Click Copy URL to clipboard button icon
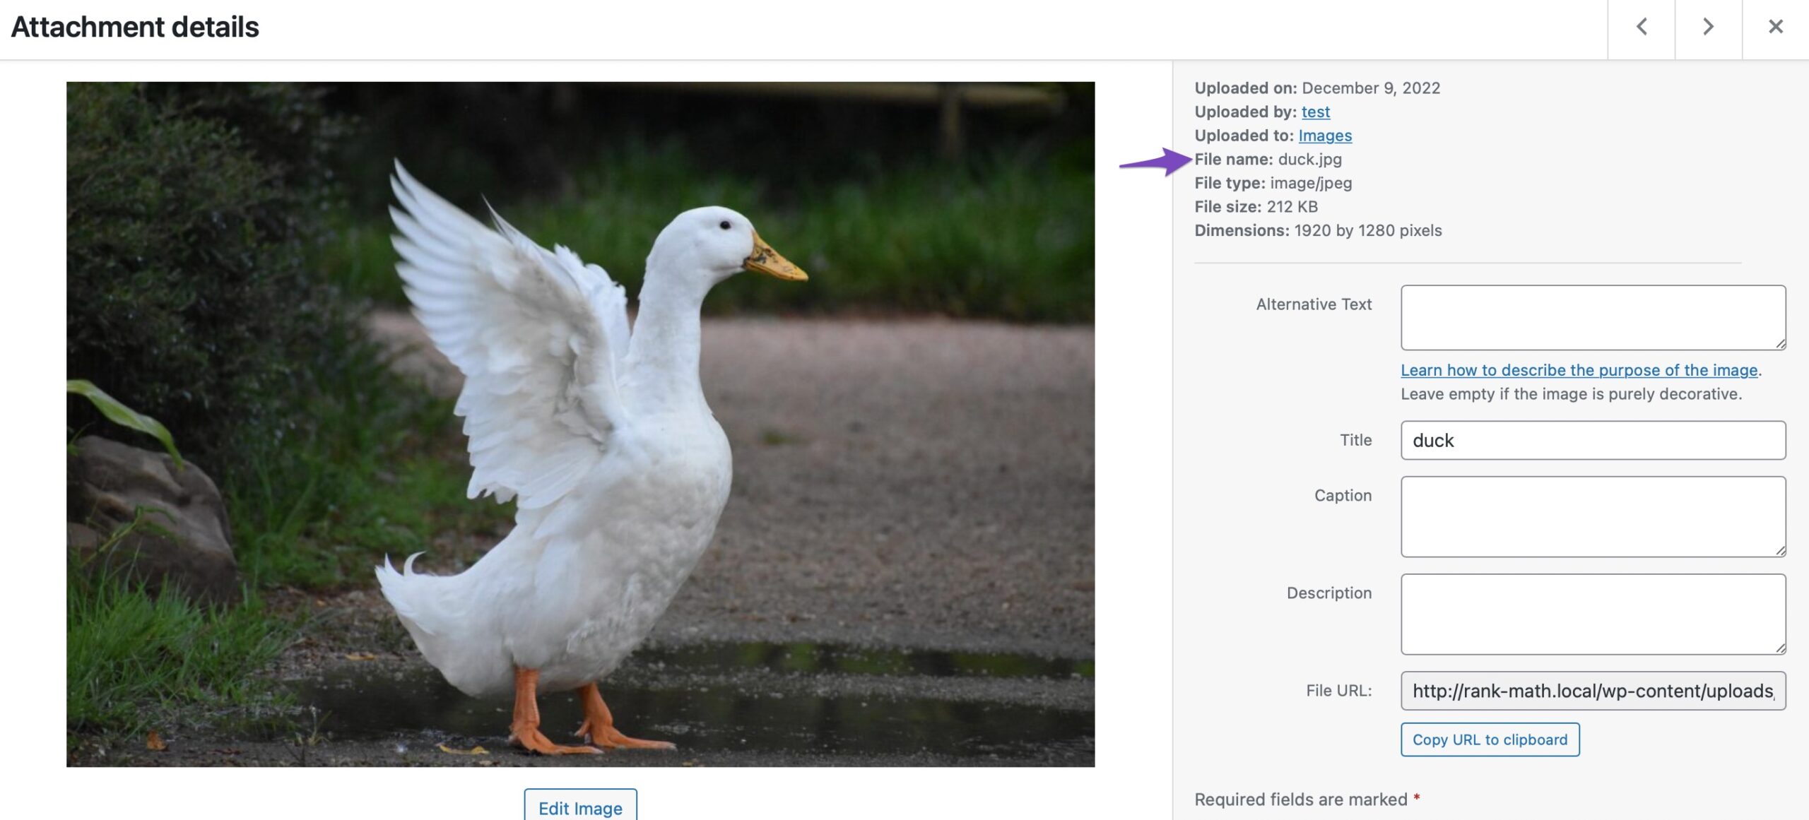 point(1490,739)
